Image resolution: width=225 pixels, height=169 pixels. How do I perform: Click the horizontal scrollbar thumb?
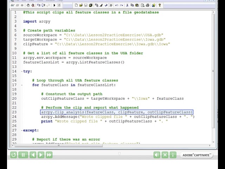coord(59,145)
